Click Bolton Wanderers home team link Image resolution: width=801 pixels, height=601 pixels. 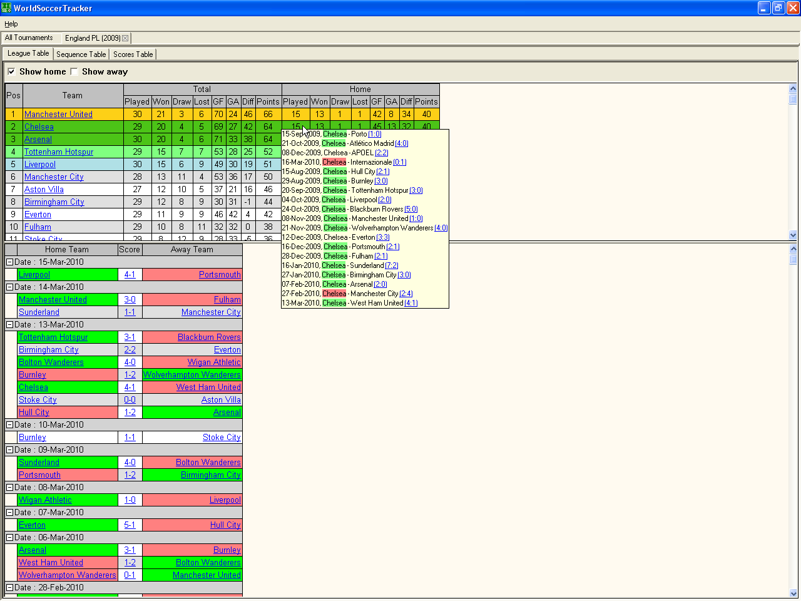click(x=51, y=362)
